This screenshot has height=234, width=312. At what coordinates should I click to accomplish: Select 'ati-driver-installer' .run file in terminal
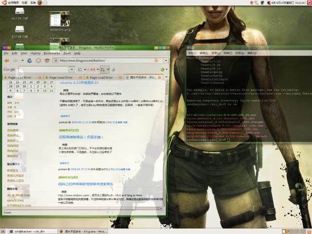click(221, 115)
